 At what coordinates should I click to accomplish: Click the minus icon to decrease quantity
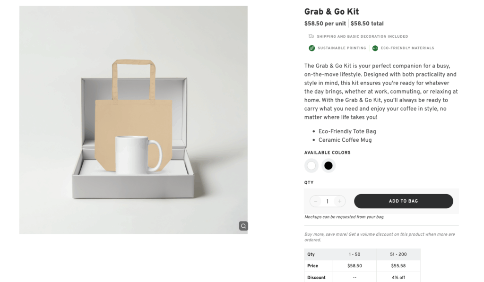315,201
